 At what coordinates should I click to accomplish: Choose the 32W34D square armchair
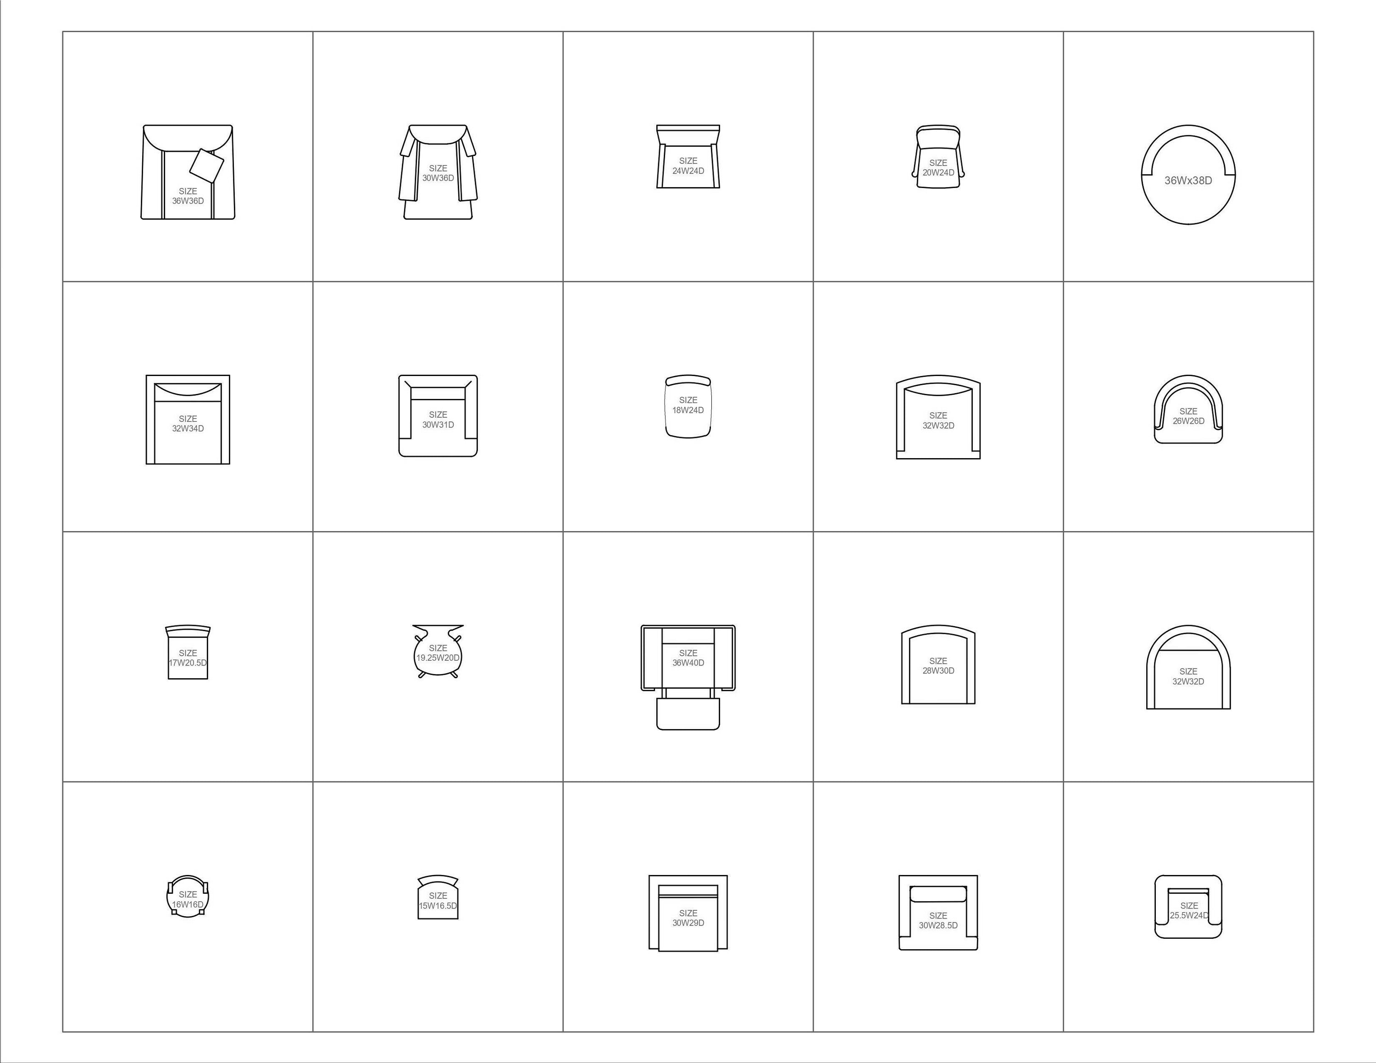point(188,420)
